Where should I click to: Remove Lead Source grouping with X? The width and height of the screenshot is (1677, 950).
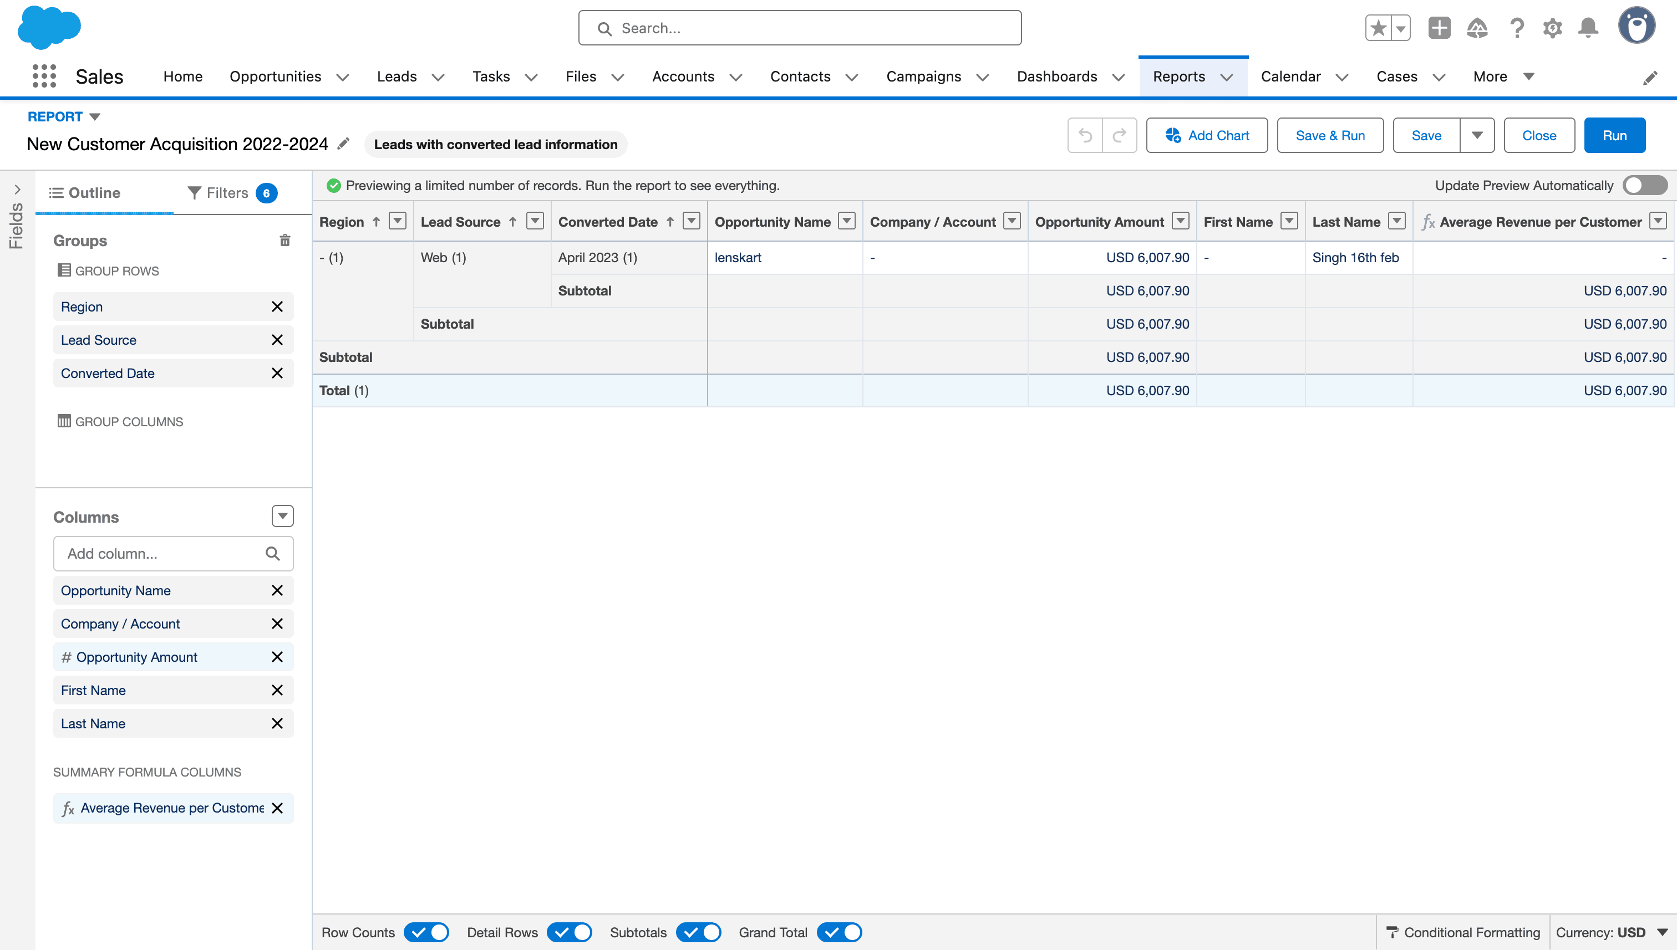pos(277,340)
